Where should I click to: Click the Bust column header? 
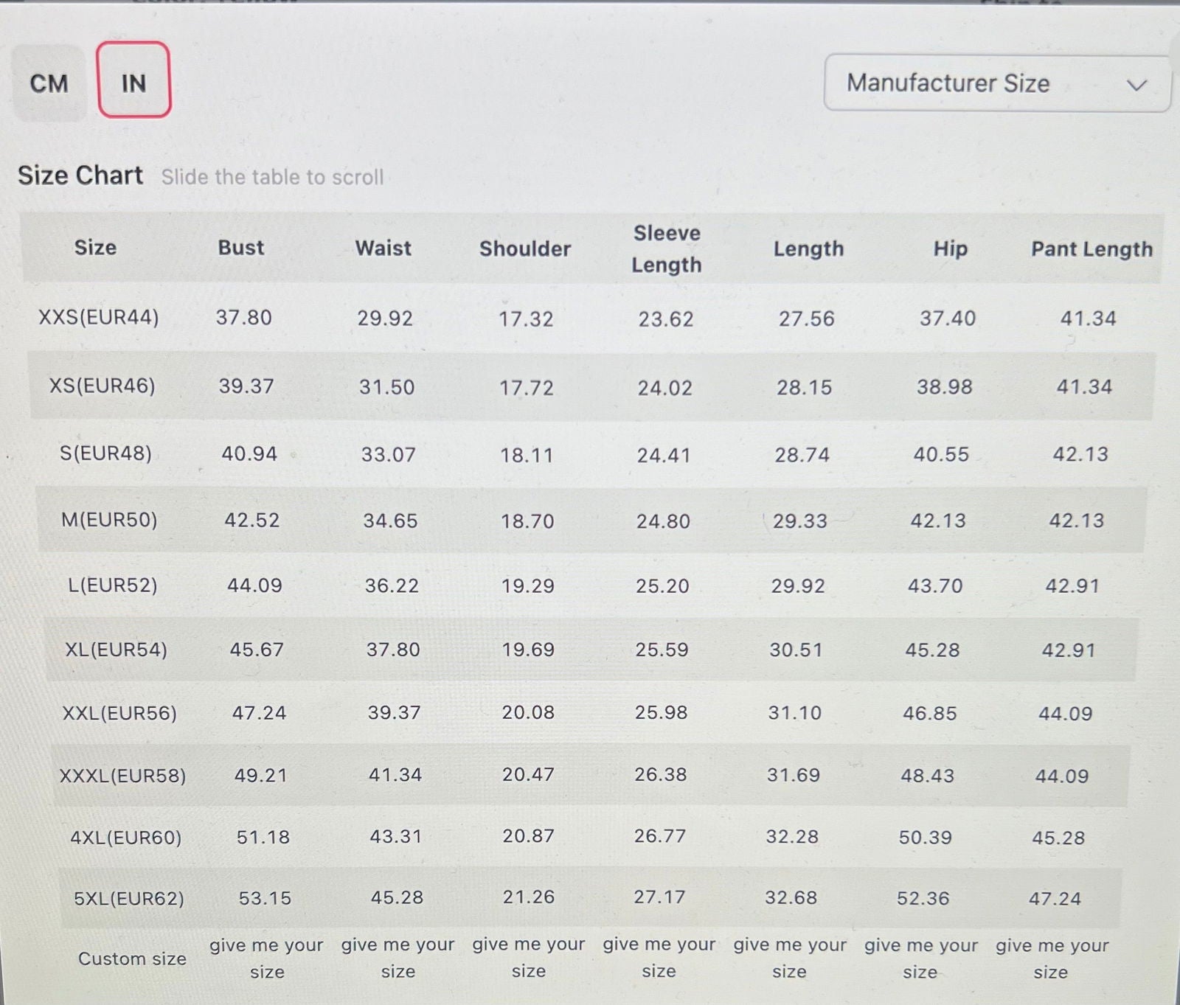240,248
